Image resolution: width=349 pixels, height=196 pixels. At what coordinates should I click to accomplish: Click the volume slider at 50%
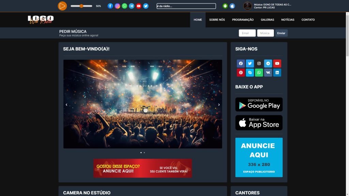pos(81,6)
